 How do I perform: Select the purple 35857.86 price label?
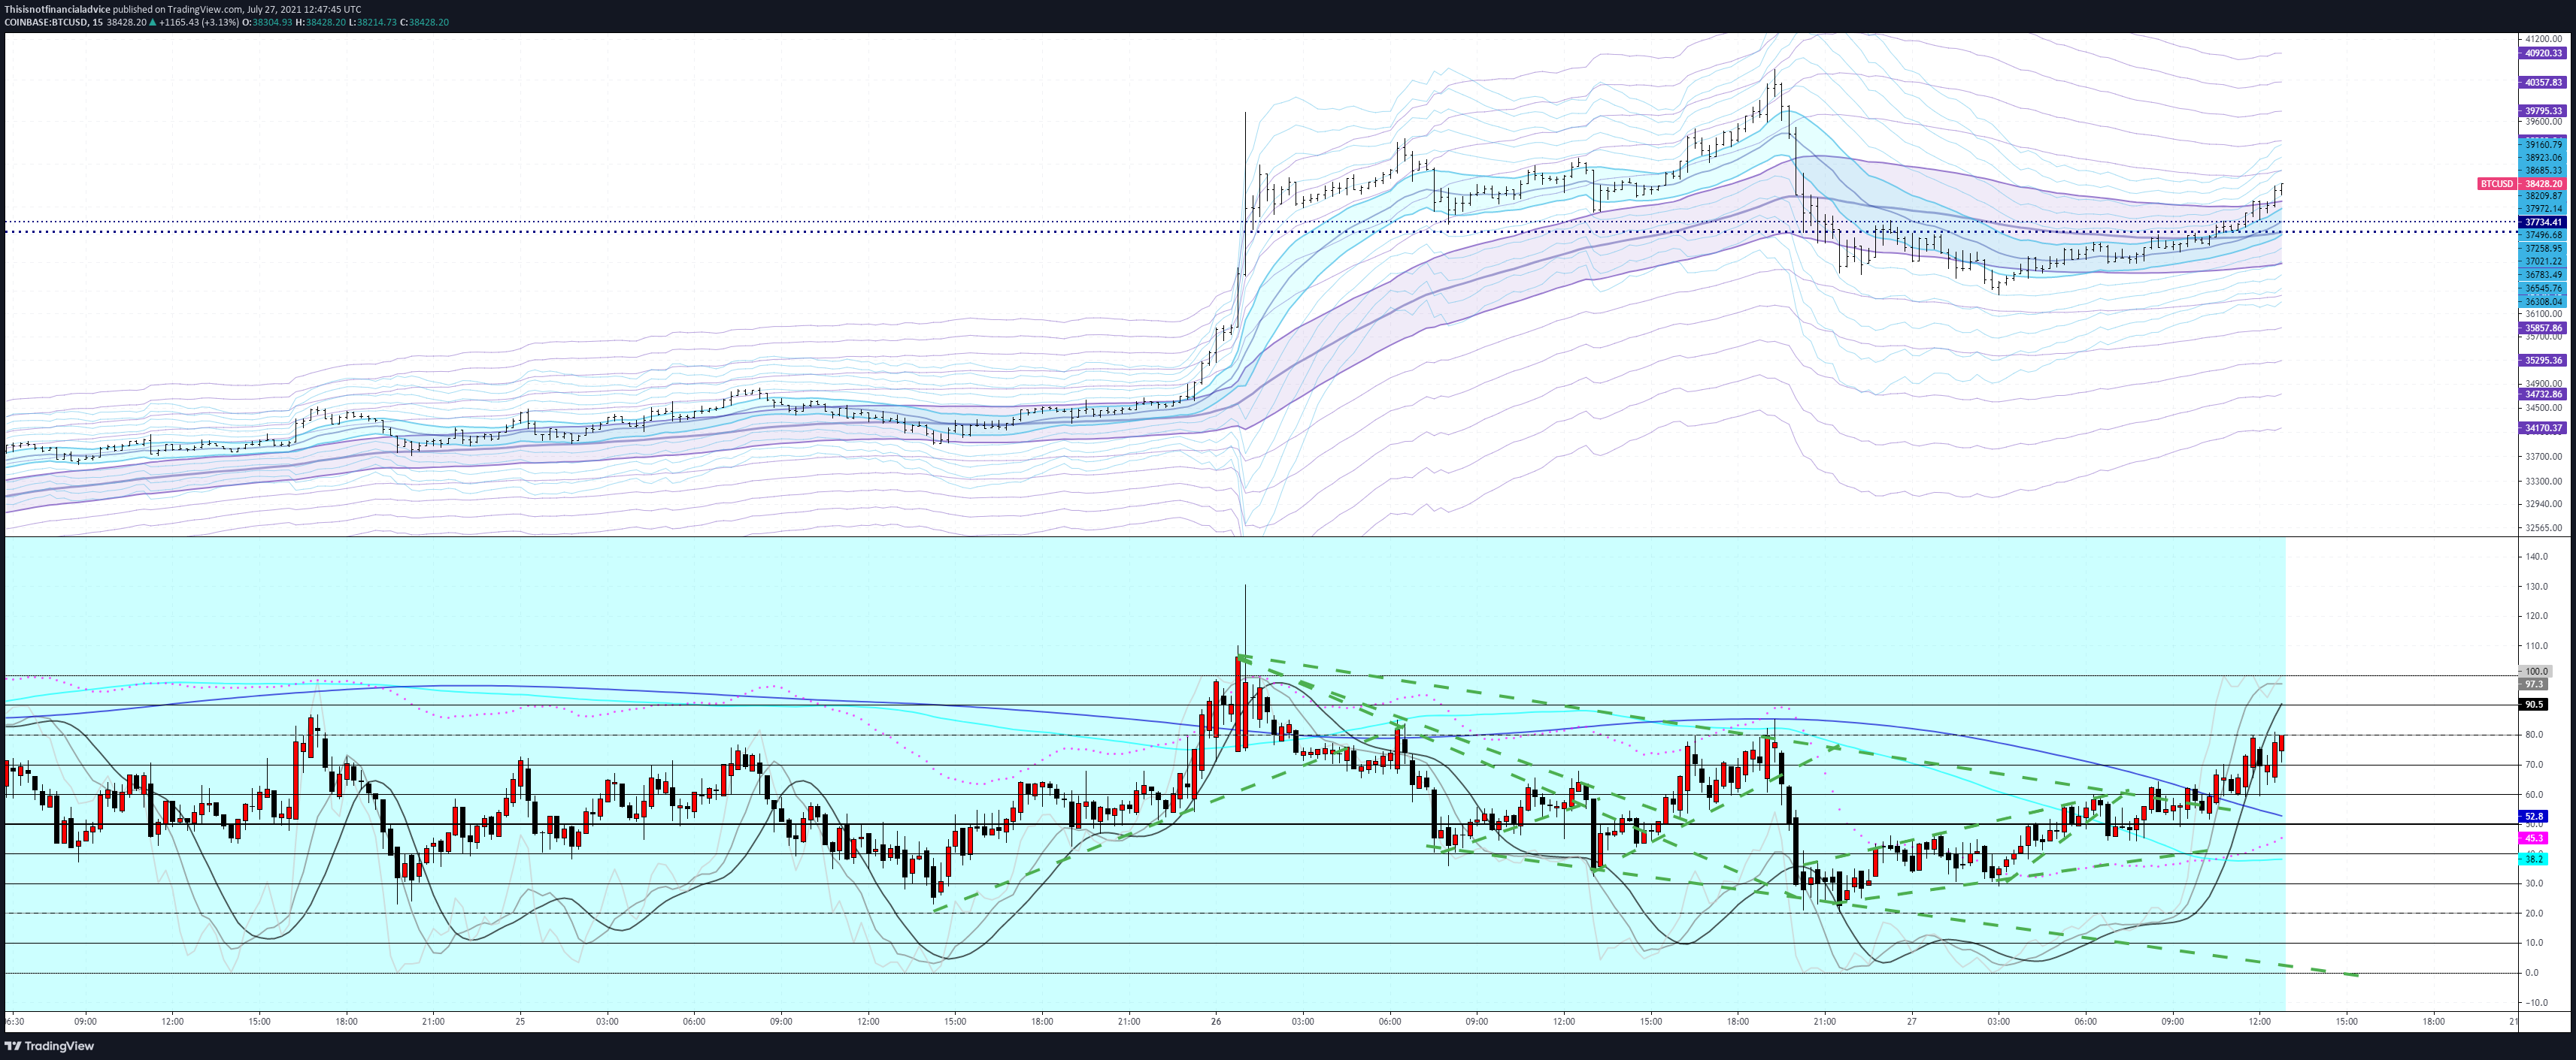point(2543,328)
